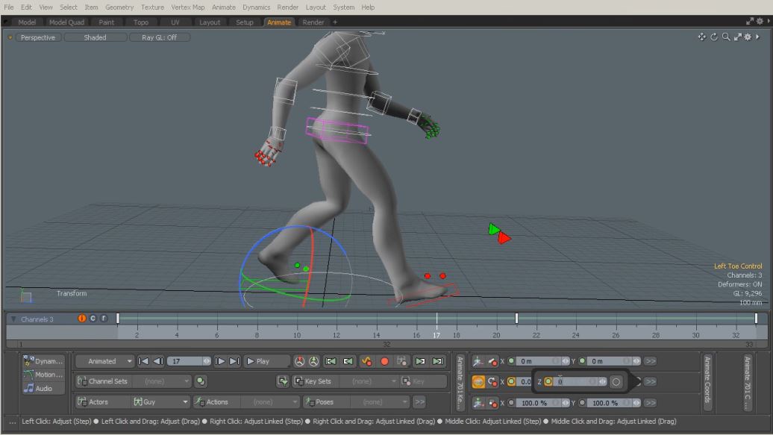Toggle Rotation Z key indicator dot

pyautogui.click(x=548, y=381)
